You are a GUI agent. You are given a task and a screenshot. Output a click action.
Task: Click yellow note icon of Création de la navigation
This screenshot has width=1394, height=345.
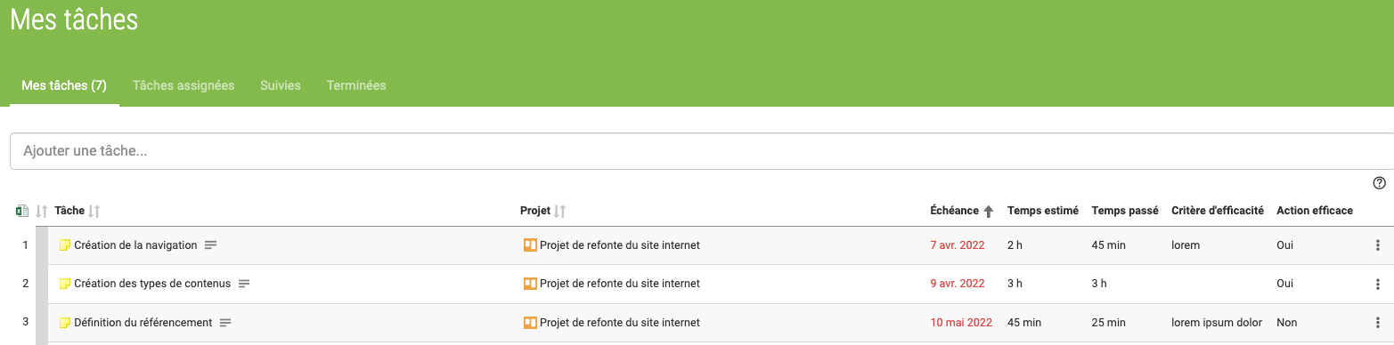(x=64, y=245)
